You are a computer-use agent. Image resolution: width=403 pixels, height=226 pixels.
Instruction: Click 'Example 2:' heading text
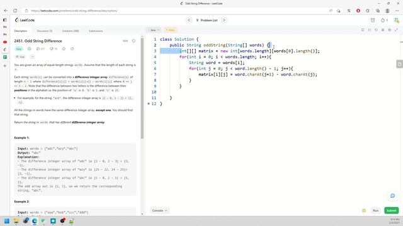(x=22, y=202)
